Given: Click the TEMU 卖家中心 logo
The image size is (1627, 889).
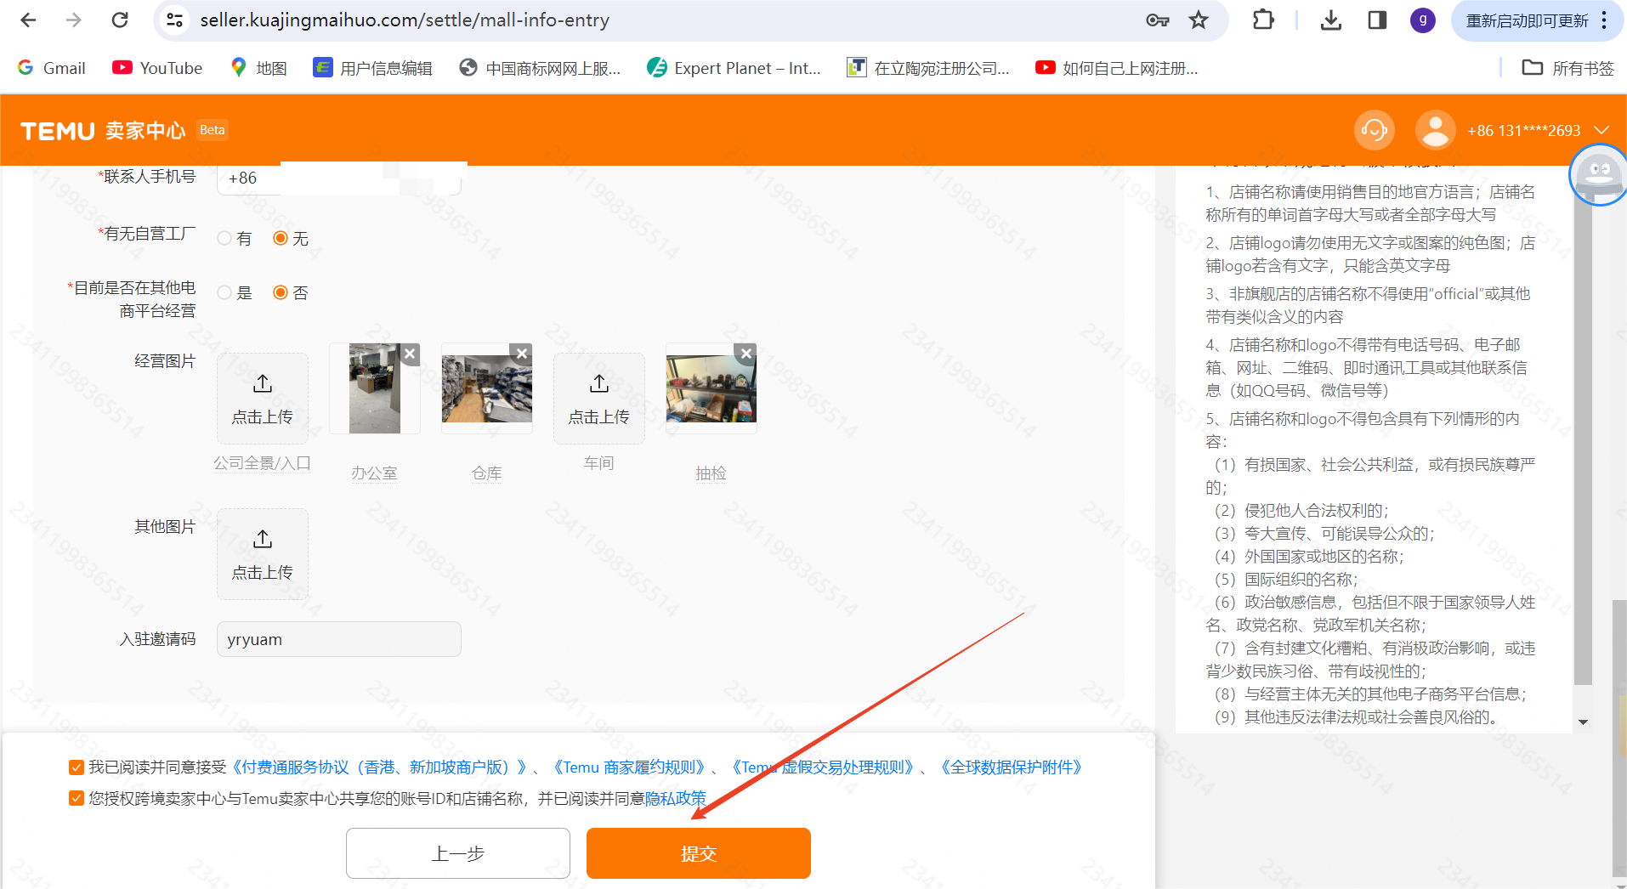Looking at the screenshot, I should tap(103, 131).
